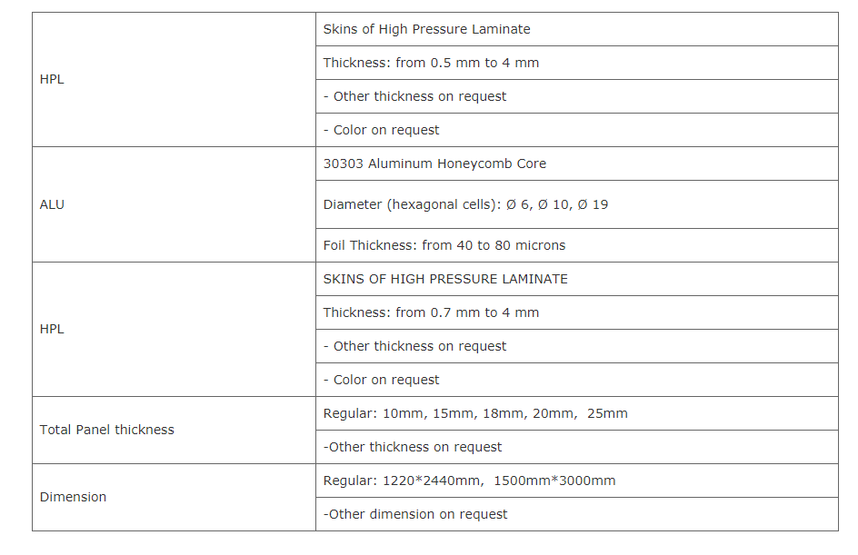Select '-Other dimension on request' cell
Image resolution: width=858 pixels, height=555 pixels.
pyautogui.click(x=577, y=514)
